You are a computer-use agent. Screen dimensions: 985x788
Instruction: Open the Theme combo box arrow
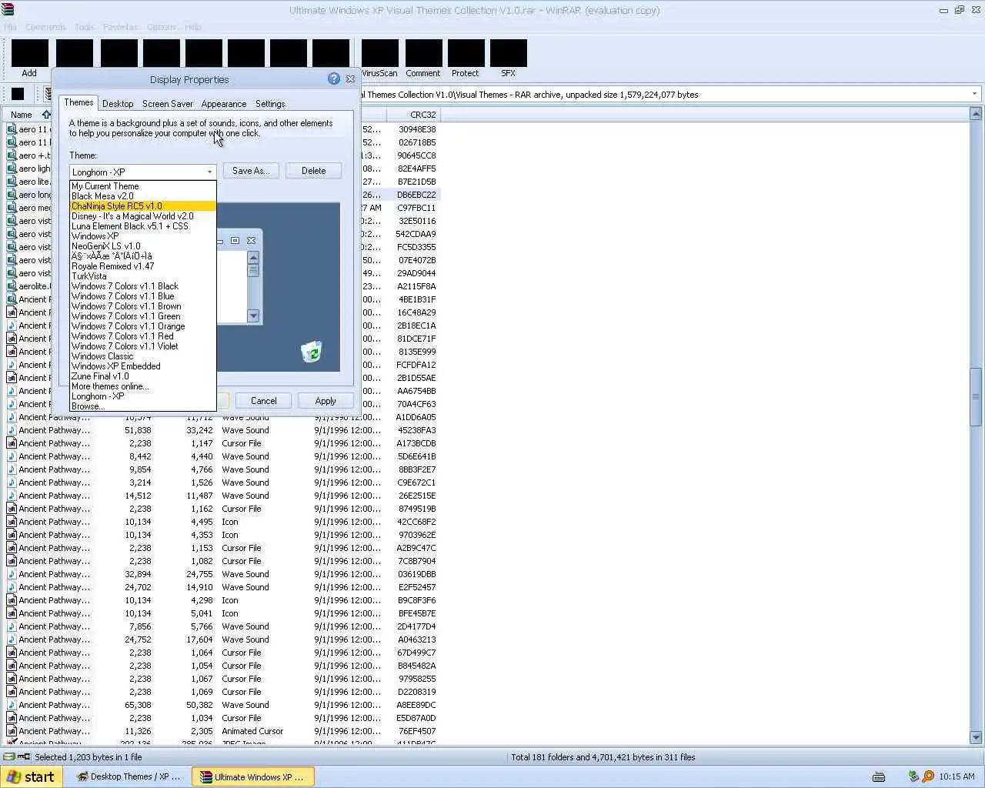[209, 172]
